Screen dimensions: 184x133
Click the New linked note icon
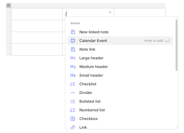pos(73,32)
